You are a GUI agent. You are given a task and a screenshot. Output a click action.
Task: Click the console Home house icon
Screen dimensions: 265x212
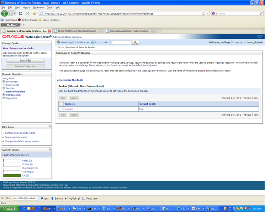coord(58,42)
